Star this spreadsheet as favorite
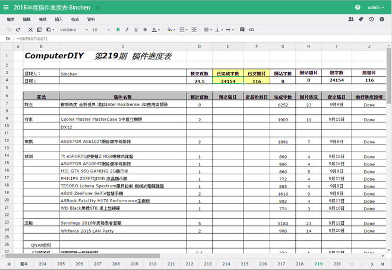The image size is (392, 270). [98, 7]
